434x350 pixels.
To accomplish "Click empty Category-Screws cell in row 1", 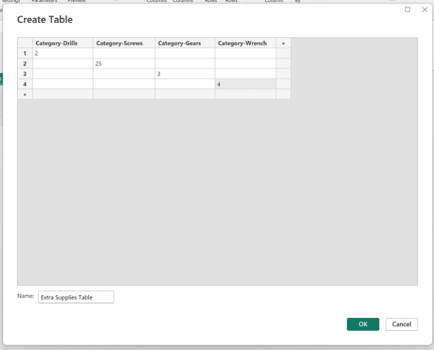I will tap(124, 53).
